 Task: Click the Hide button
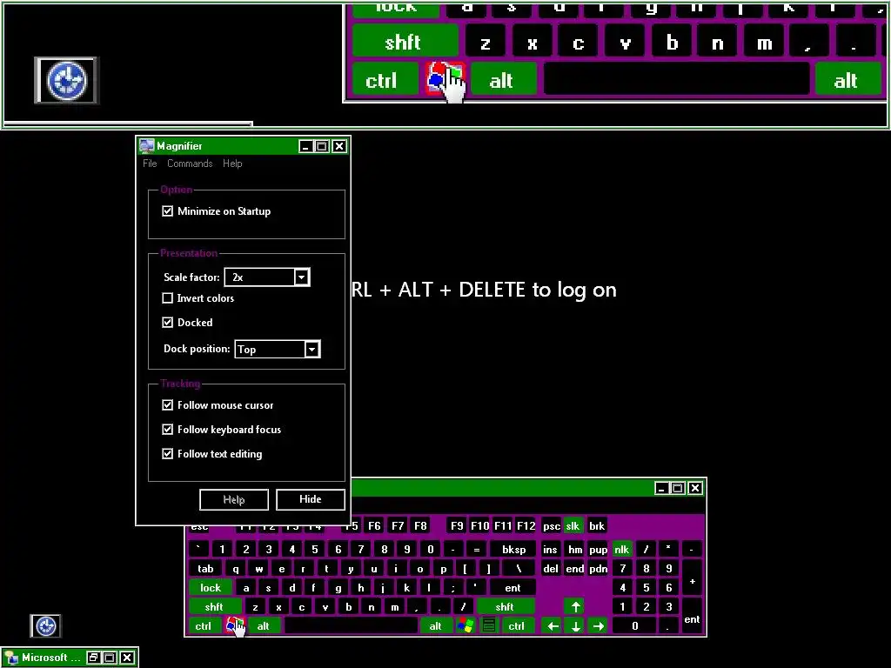311,499
